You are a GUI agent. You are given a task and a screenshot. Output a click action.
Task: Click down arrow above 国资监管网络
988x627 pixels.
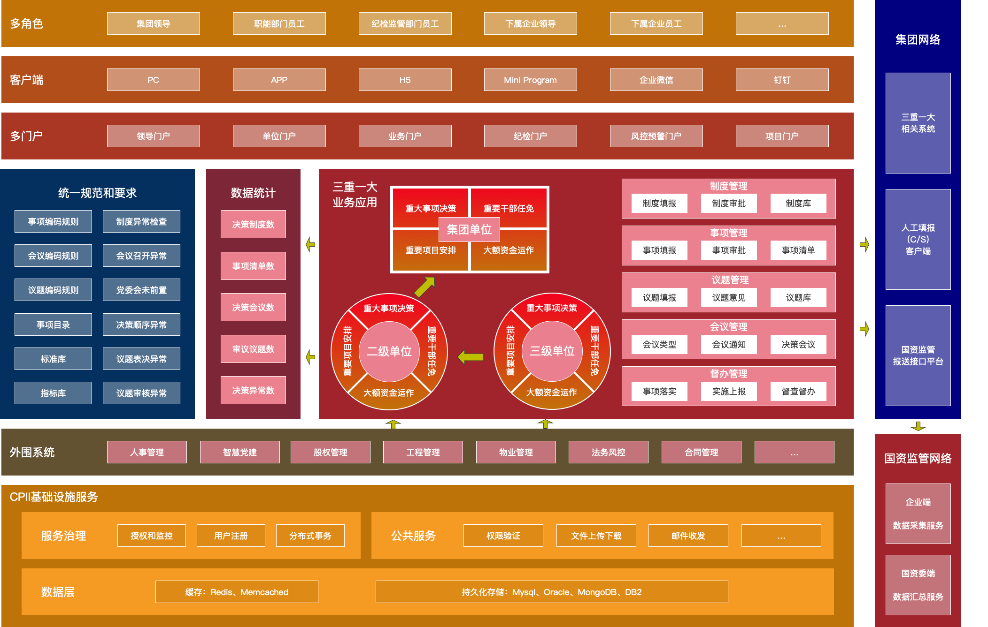(918, 426)
